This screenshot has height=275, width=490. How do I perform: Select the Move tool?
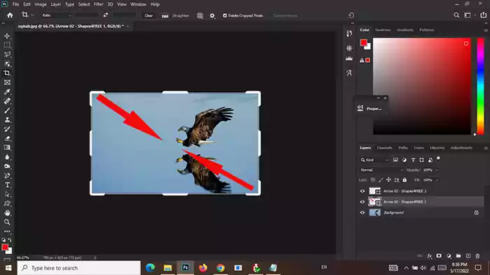(x=7, y=36)
